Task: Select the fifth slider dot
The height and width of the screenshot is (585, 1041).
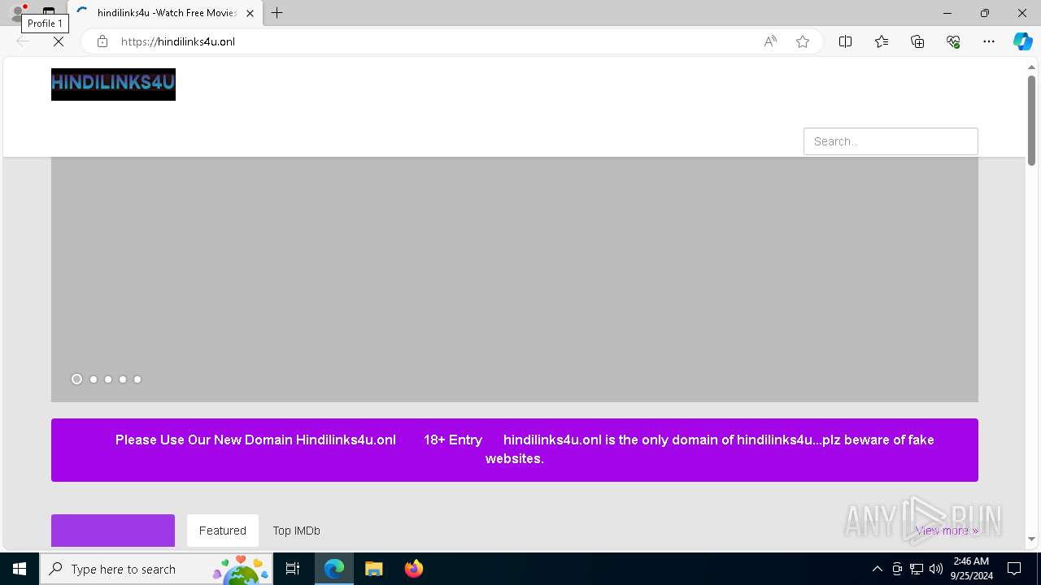Action: click(x=137, y=379)
